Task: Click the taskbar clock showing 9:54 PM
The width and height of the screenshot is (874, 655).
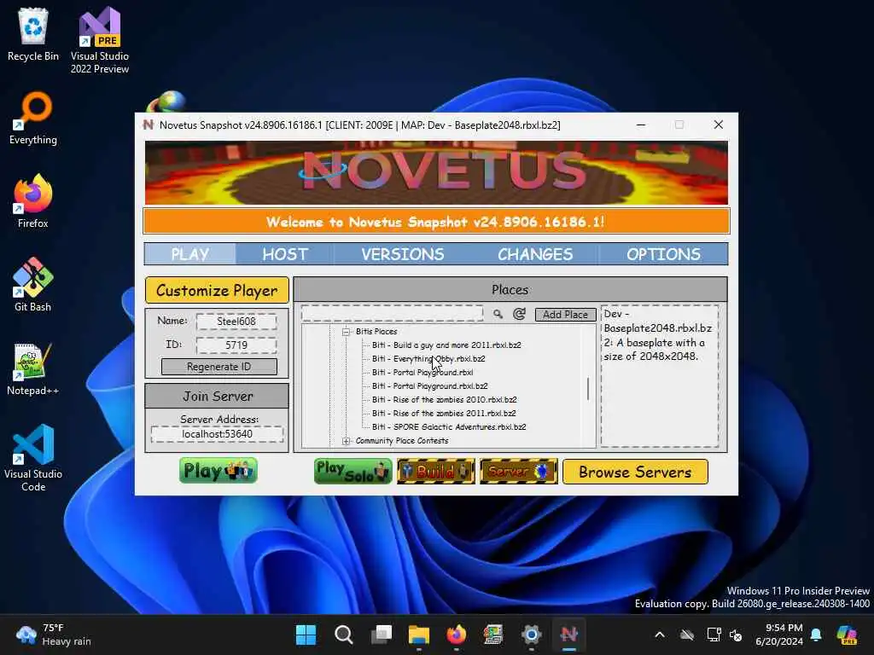Action: 779,635
